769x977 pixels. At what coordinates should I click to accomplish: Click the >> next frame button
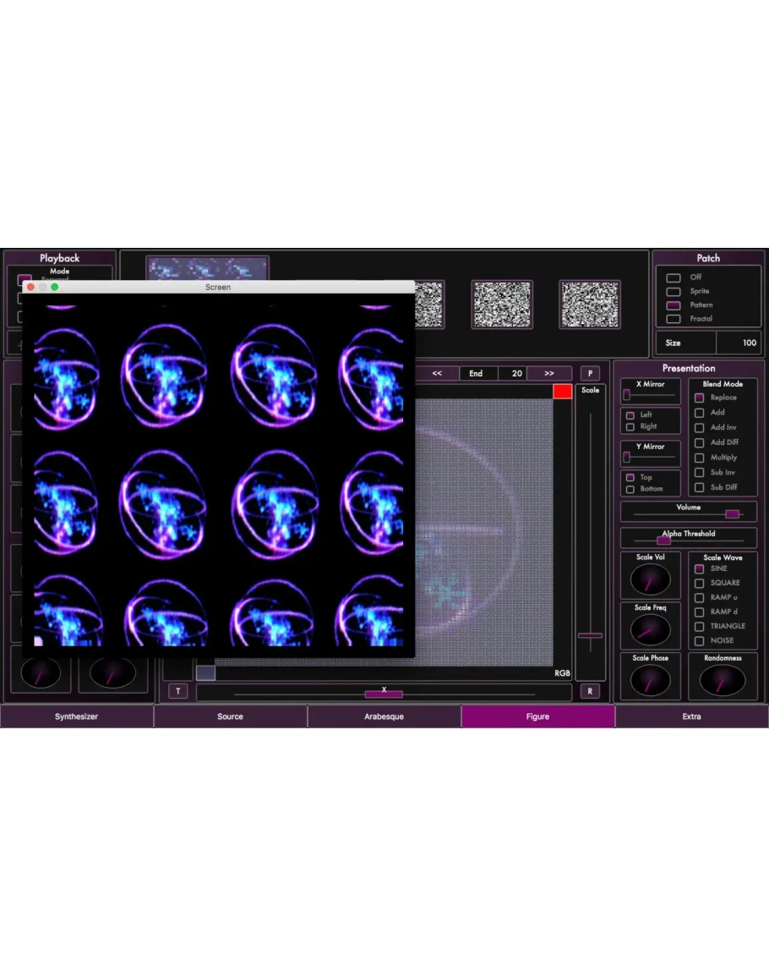tap(549, 373)
